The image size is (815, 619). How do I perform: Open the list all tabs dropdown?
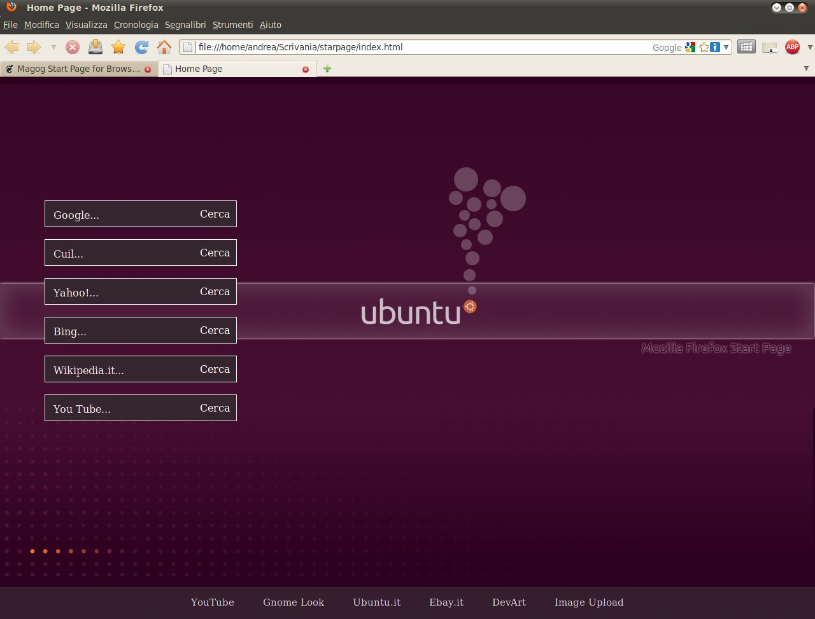click(807, 68)
